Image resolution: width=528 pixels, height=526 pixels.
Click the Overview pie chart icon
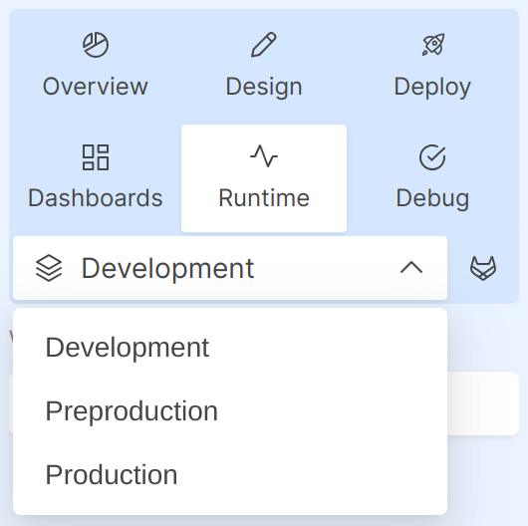pyautogui.click(x=96, y=45)
